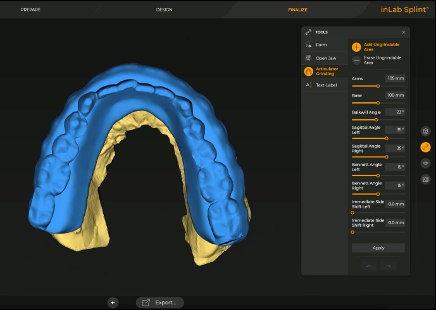Click the Add Ungrindable Area plus icon
This screenshot has width=436, height=310.
356,47
